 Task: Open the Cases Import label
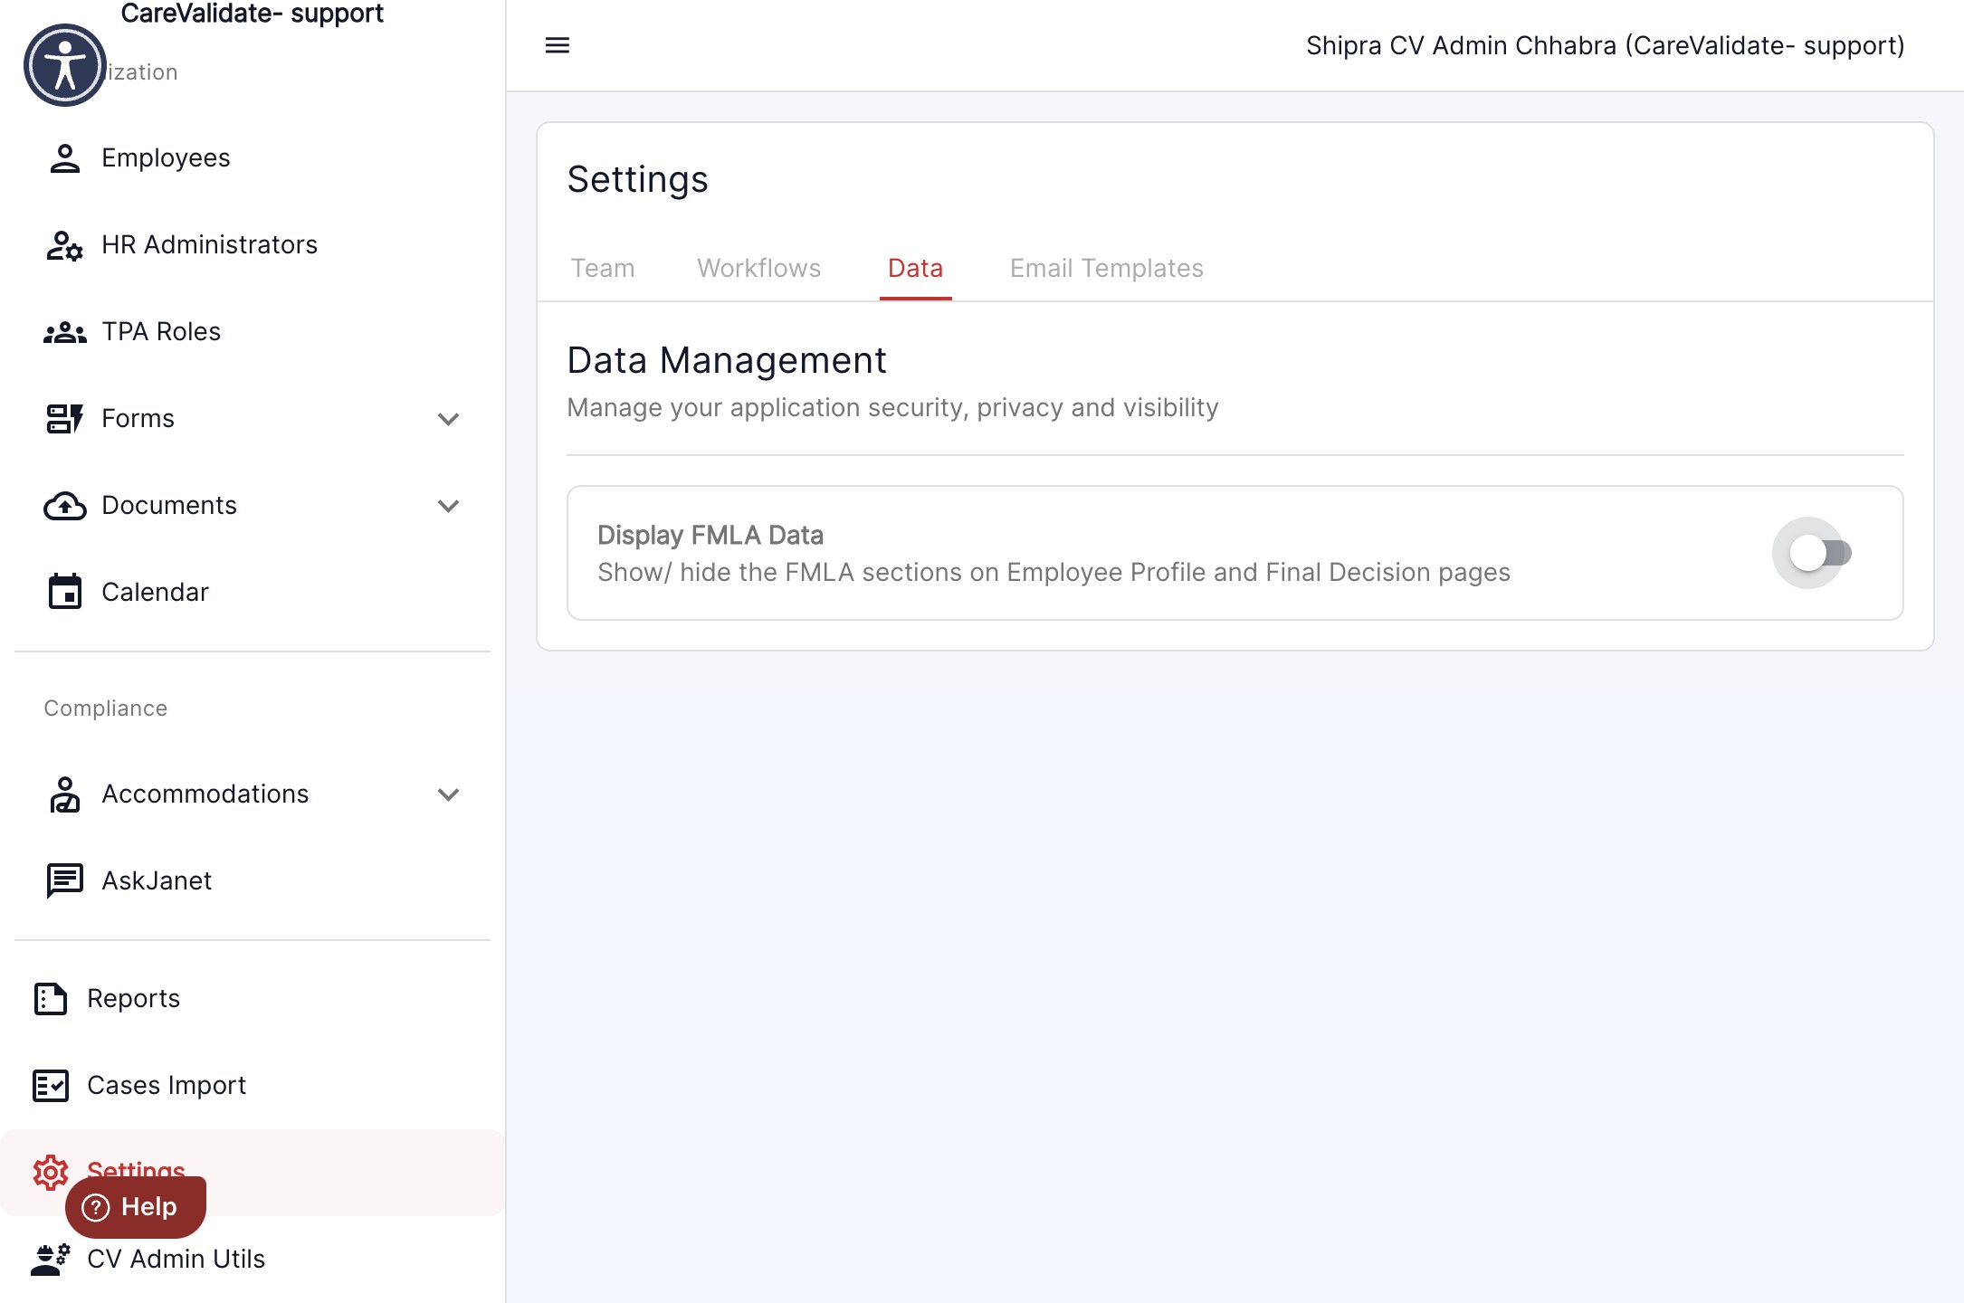167,1086
